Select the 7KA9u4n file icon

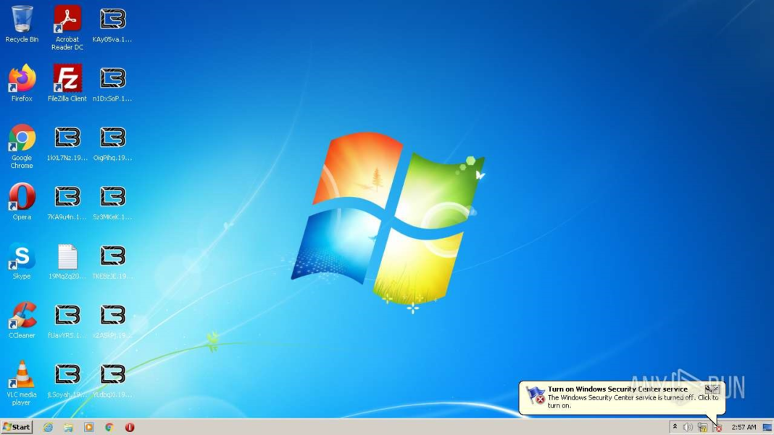coord(67,202)
